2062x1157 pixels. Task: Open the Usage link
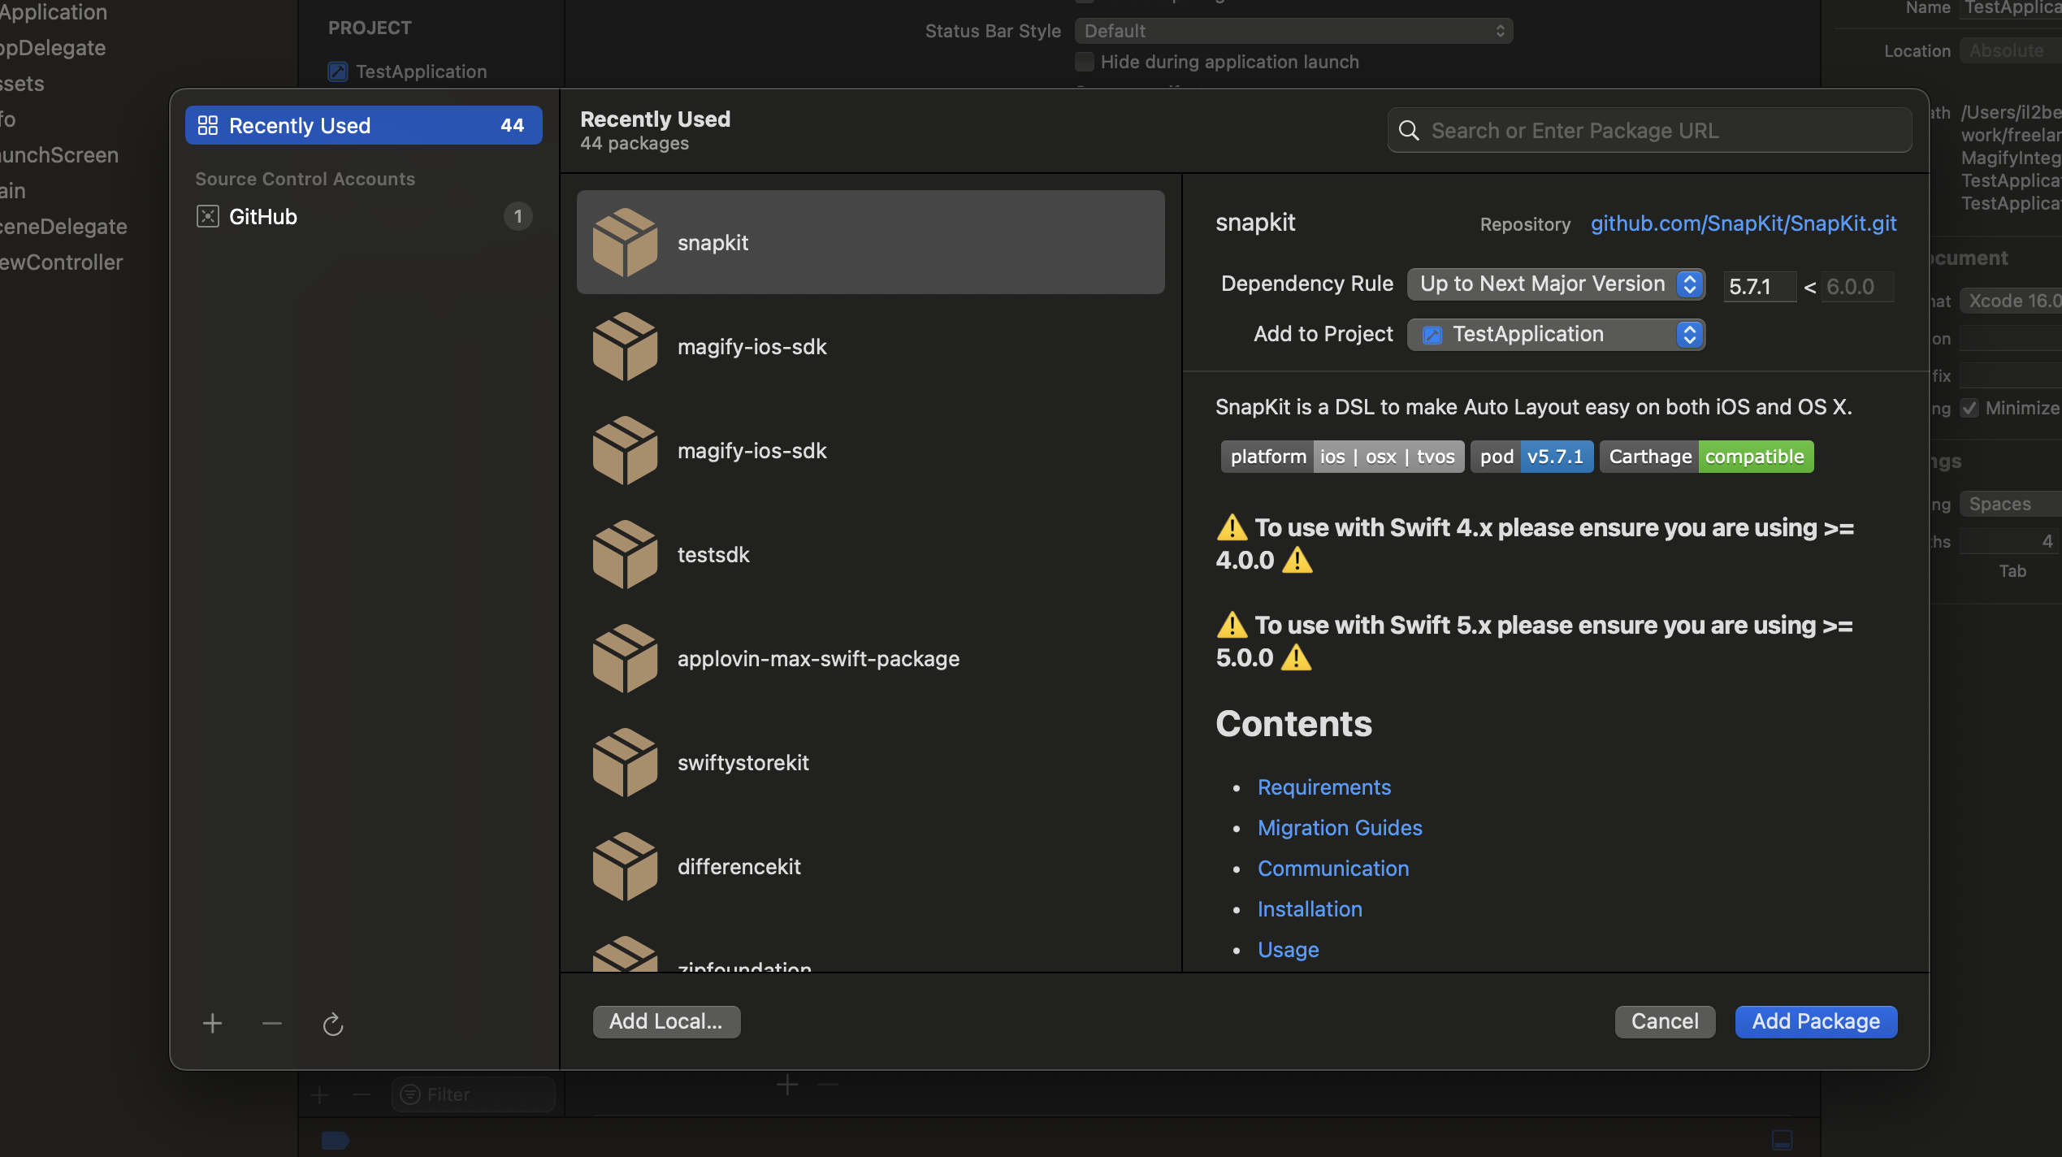tap(1288, 950)
